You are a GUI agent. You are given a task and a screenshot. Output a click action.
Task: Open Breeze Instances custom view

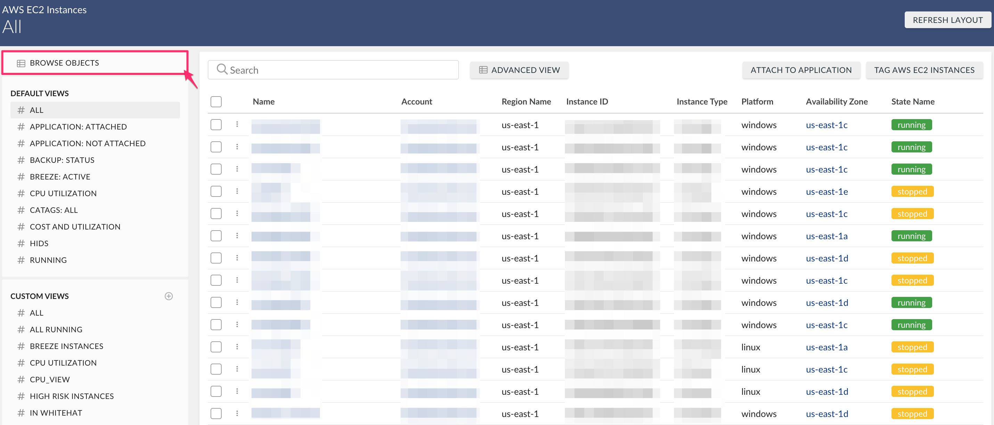point(66,346)
